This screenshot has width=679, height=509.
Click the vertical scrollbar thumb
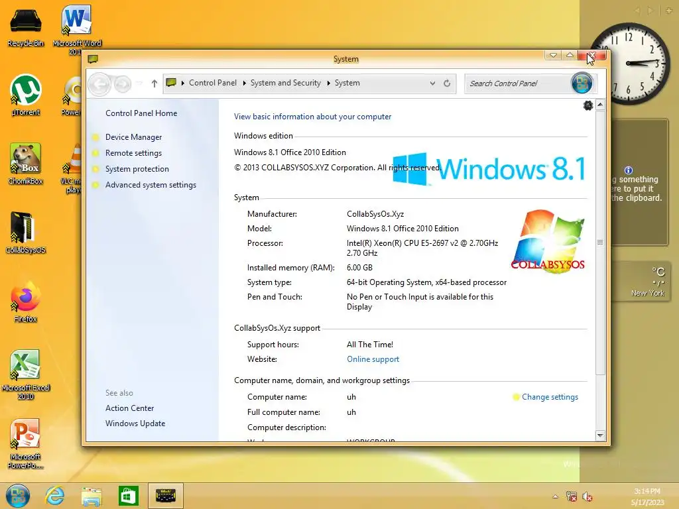(600, 243)
